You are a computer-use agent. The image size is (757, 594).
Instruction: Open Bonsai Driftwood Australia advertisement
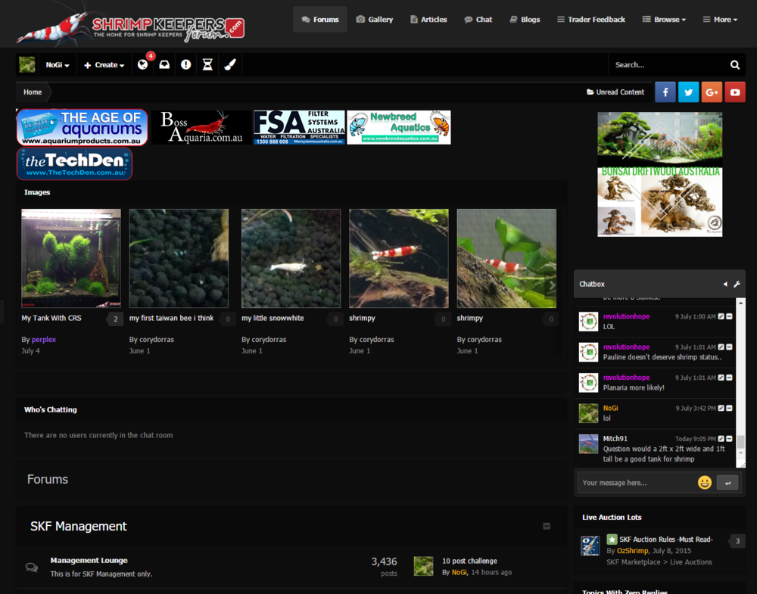click(x=660, y=174)
